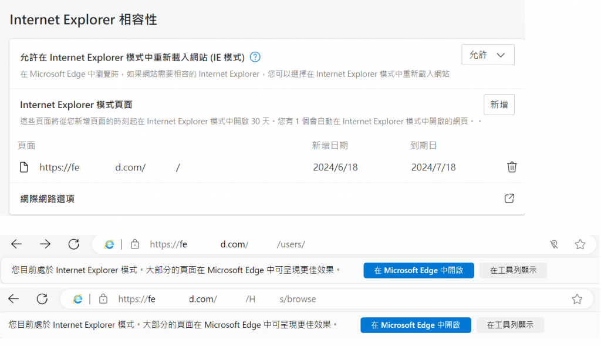
Task: Go back in the lower browser toolbar
Action: (x=13, y=299)
